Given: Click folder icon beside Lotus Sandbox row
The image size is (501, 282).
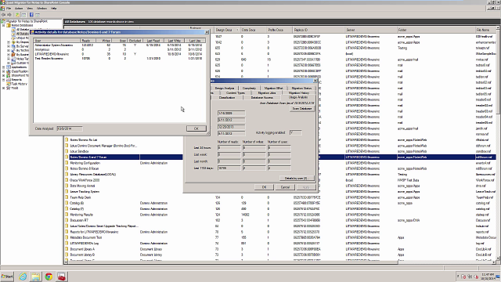Looking at the screenshot, I should (67, 151).
